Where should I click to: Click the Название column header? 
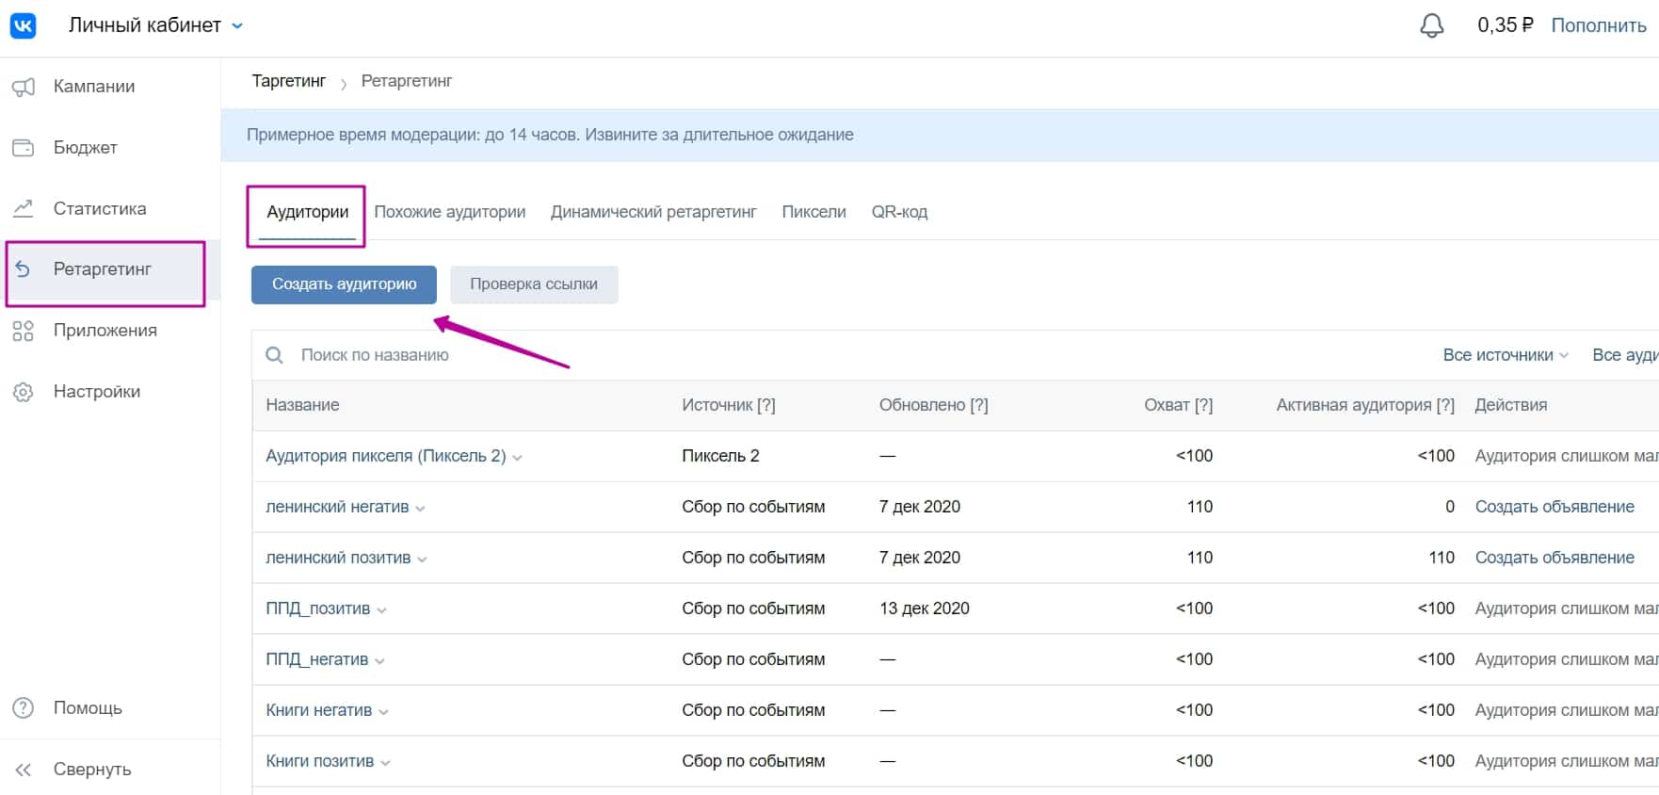pos(302,405)
